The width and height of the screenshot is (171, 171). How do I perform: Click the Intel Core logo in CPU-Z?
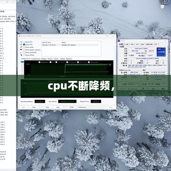pyautogui.click(x=161, y=52)
